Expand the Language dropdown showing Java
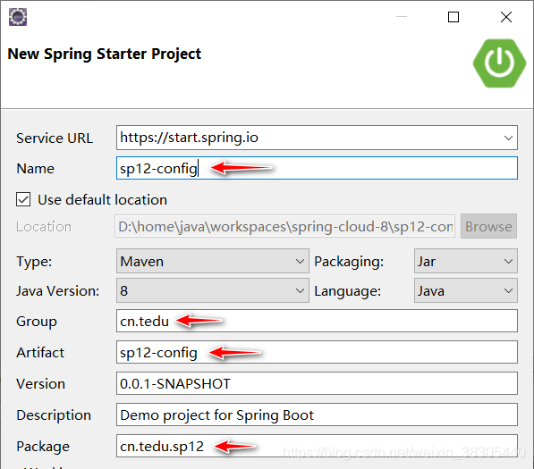The height and width of the screenshot is (469, 534). coord(465,291)
